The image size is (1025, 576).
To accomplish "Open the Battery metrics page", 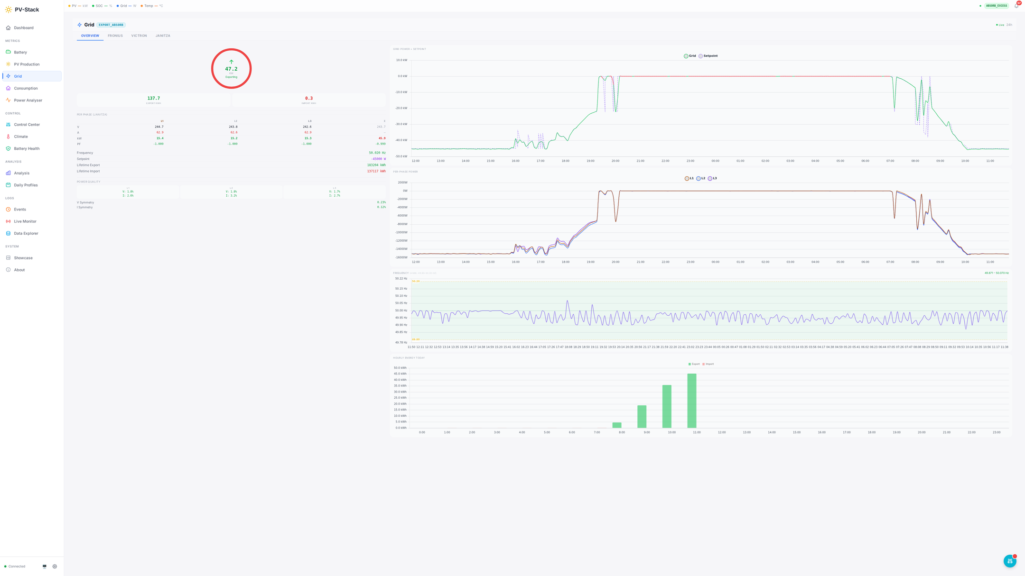I will click(21, 52).
